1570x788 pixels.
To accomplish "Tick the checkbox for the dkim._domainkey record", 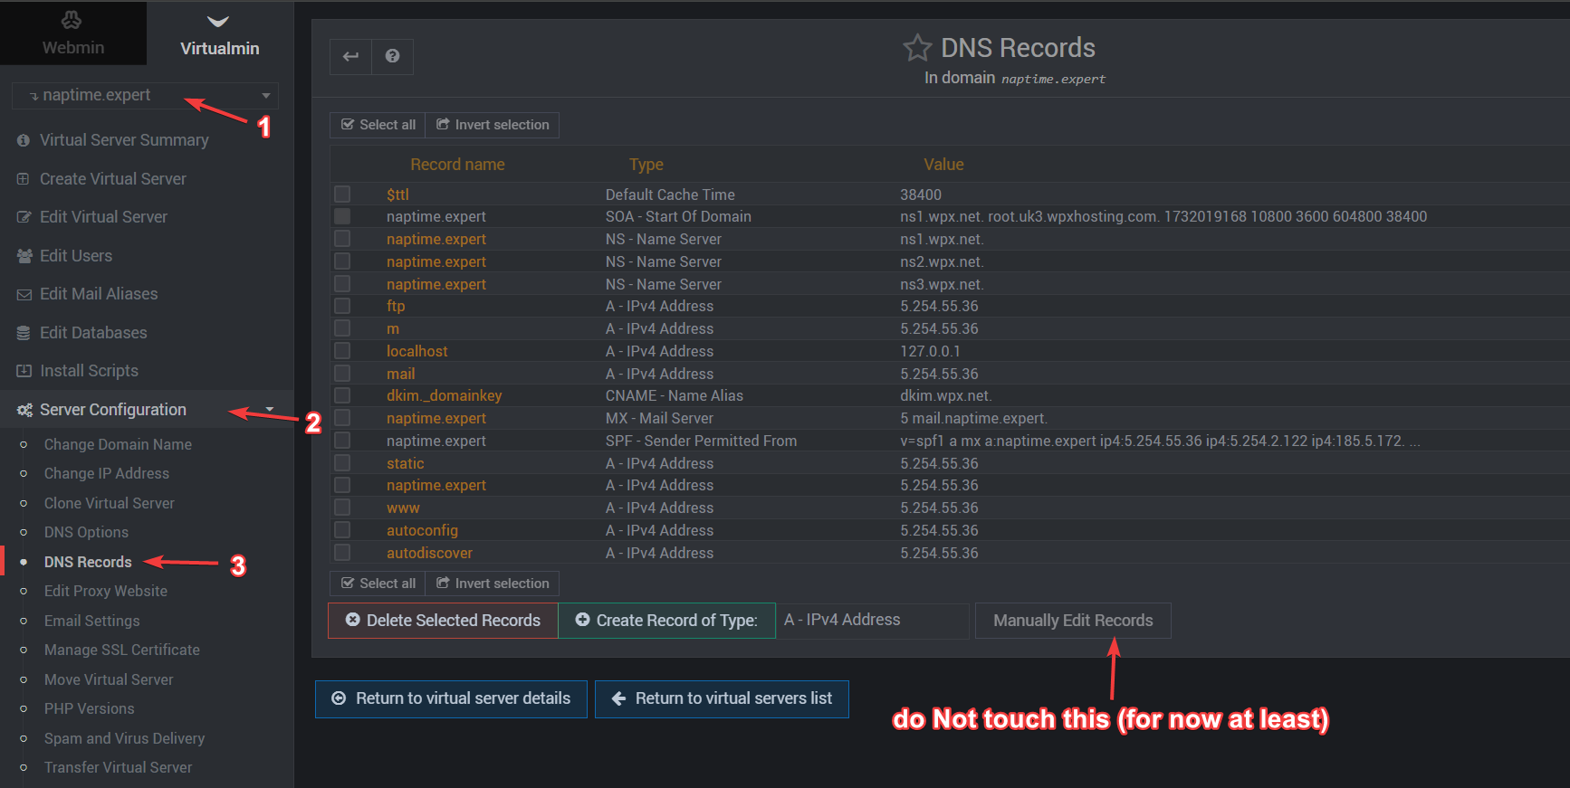I will tap(342, 394).
